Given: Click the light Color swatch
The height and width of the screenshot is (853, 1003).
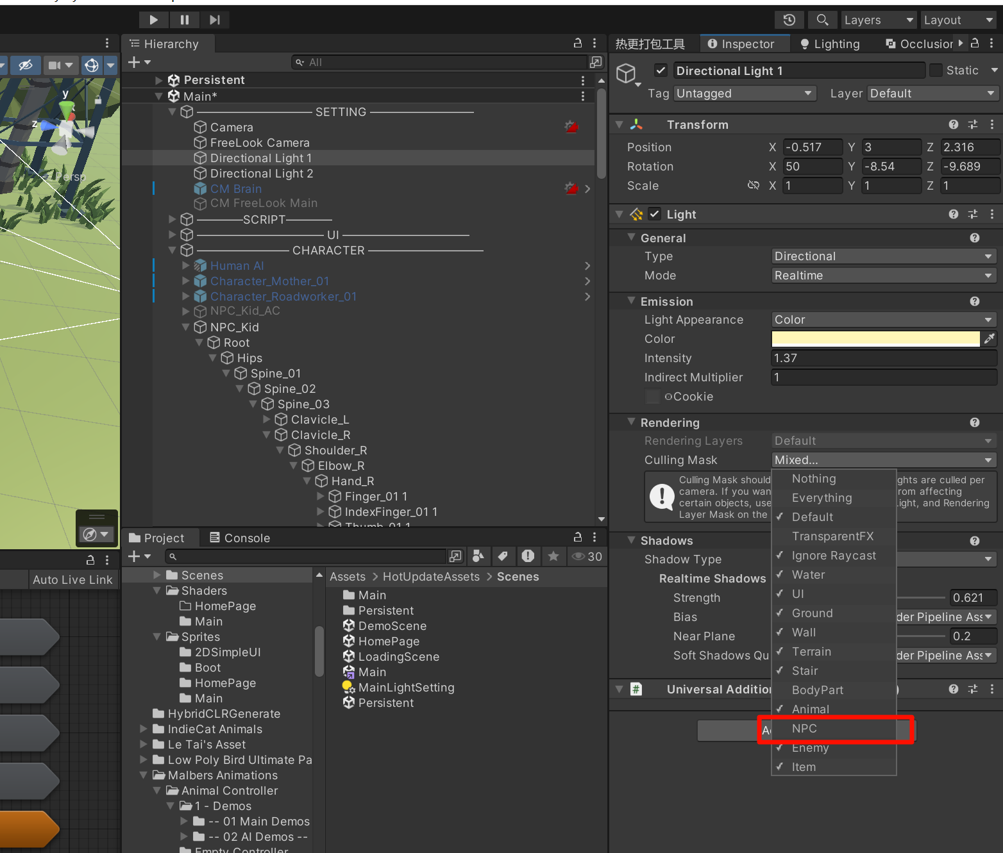Looking at the screenshot, I should 875,338.
